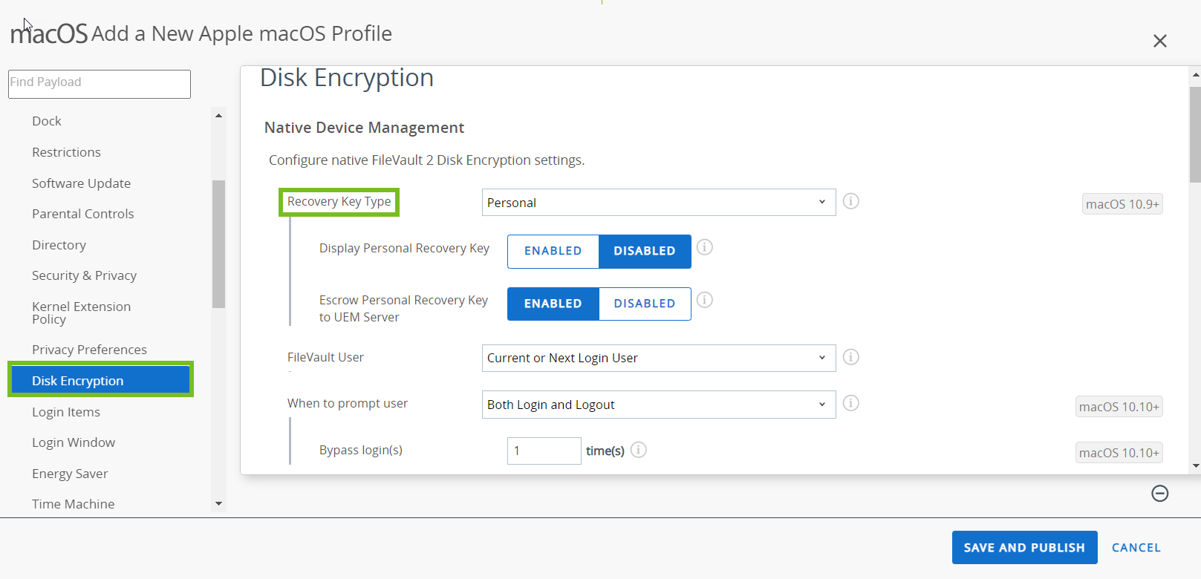Close the Add New Profile dialog

point(1160,41)
